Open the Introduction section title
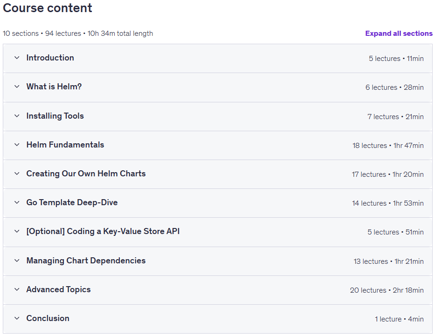The height and width of the screenshot is (335, 434). [50, 58]
